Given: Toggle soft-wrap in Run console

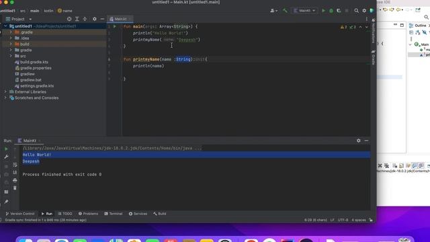Looking at the screenshot, I should coord(15,165).
